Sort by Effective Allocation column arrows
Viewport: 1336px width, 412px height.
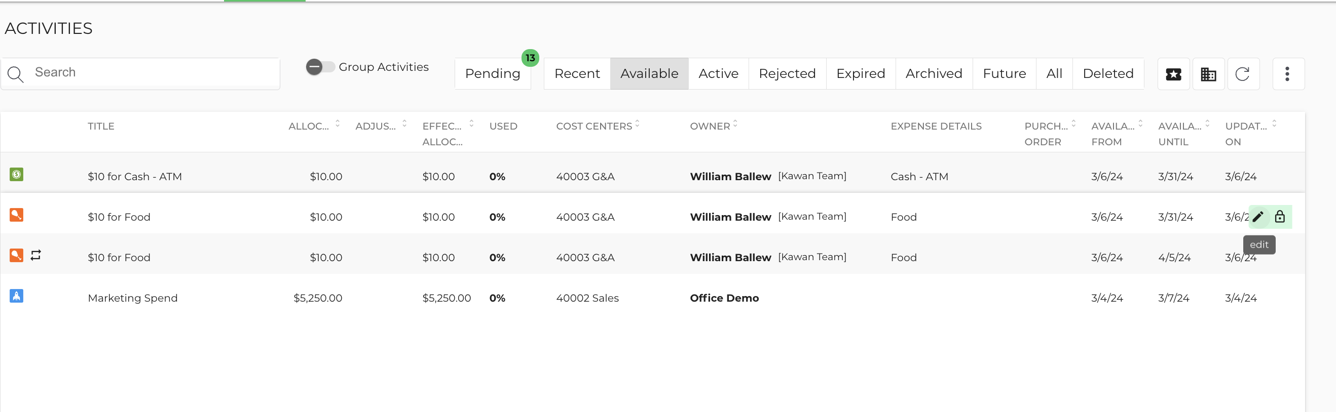[x=471, y=124]
